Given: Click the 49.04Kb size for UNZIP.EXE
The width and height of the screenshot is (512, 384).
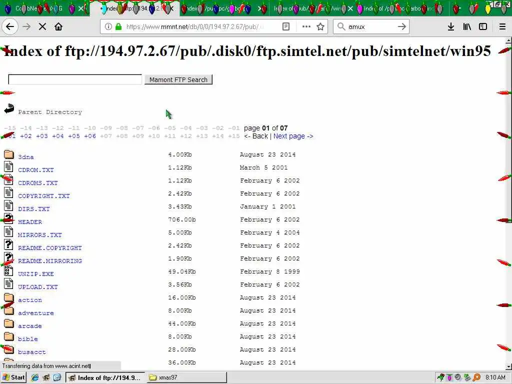Looking at the screenshot, I should 182,271.
